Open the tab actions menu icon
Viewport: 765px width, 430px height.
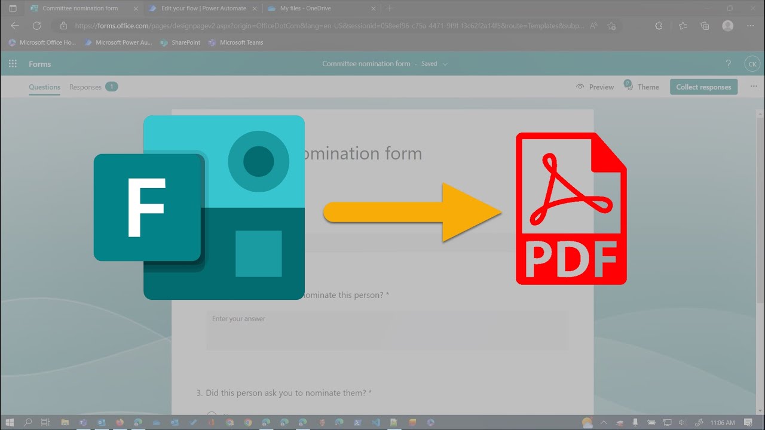[13, 8]
